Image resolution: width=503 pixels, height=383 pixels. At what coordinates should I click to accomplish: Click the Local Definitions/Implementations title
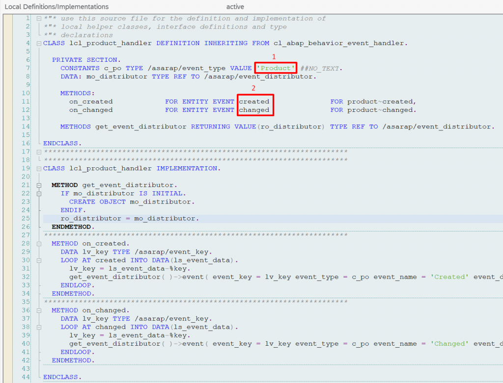coord(56,7)
